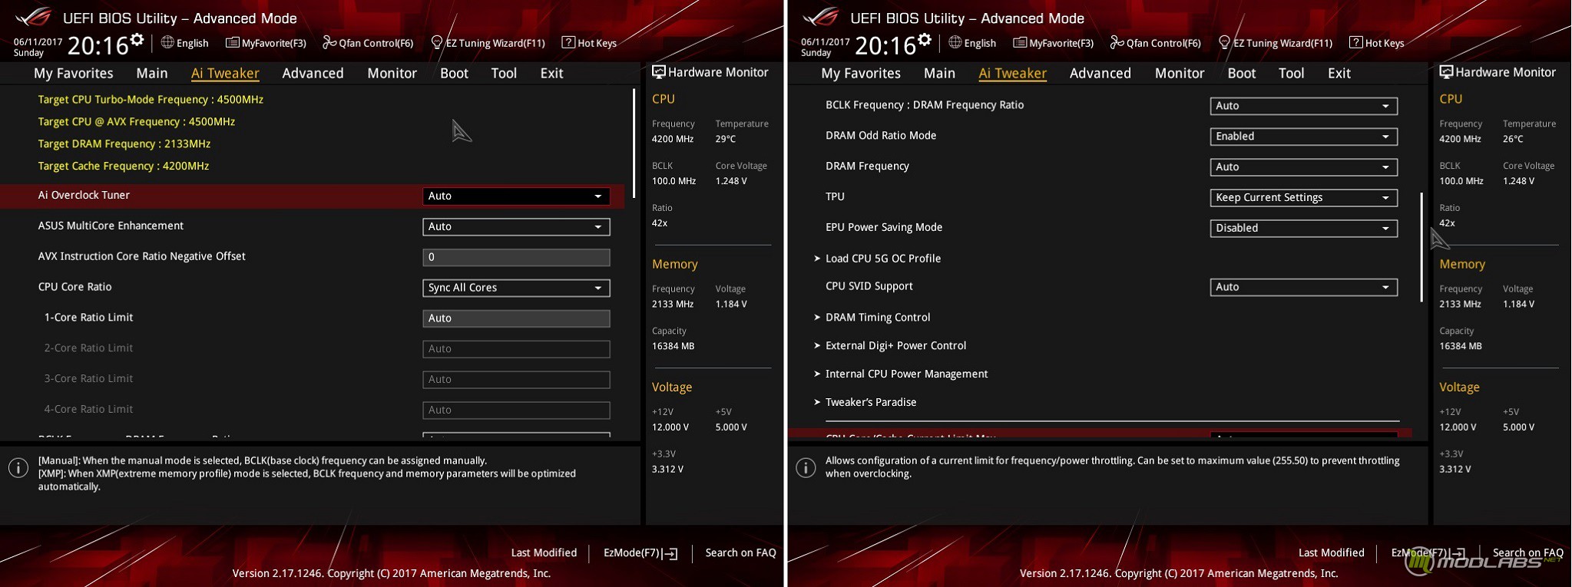
Task: Open MyFavorite(F3) in left window
Action: pos(266,43)
